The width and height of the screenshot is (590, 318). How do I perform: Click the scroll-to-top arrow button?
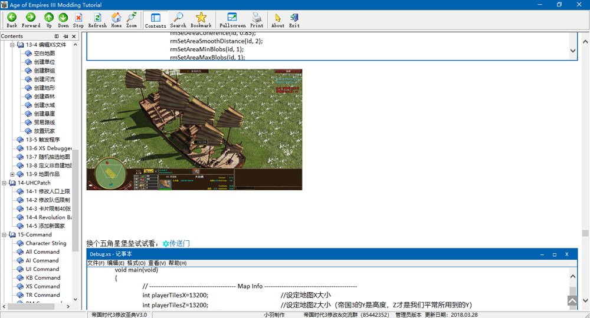572,301
